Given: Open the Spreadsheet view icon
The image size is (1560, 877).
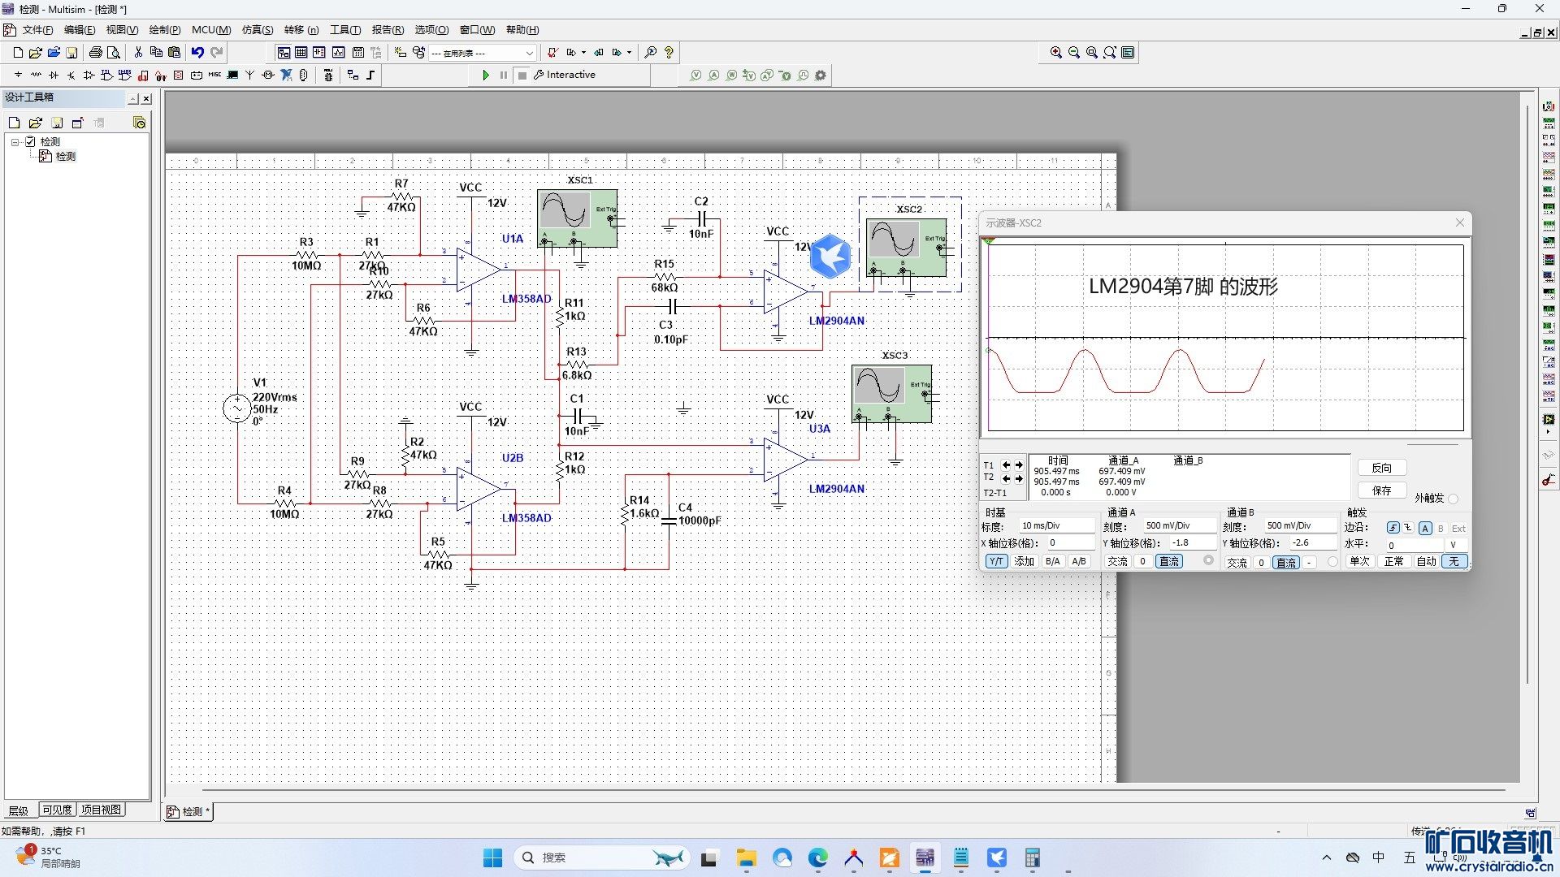Looking at the screenshot, I should (301, 52).
